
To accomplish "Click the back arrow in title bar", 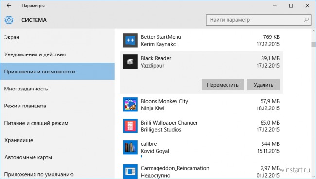I will (9, 6).
